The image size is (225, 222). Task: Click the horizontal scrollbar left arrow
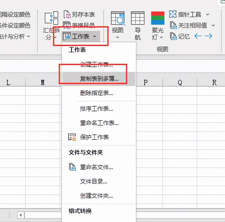pyautogui.click(x=21, y=215)
